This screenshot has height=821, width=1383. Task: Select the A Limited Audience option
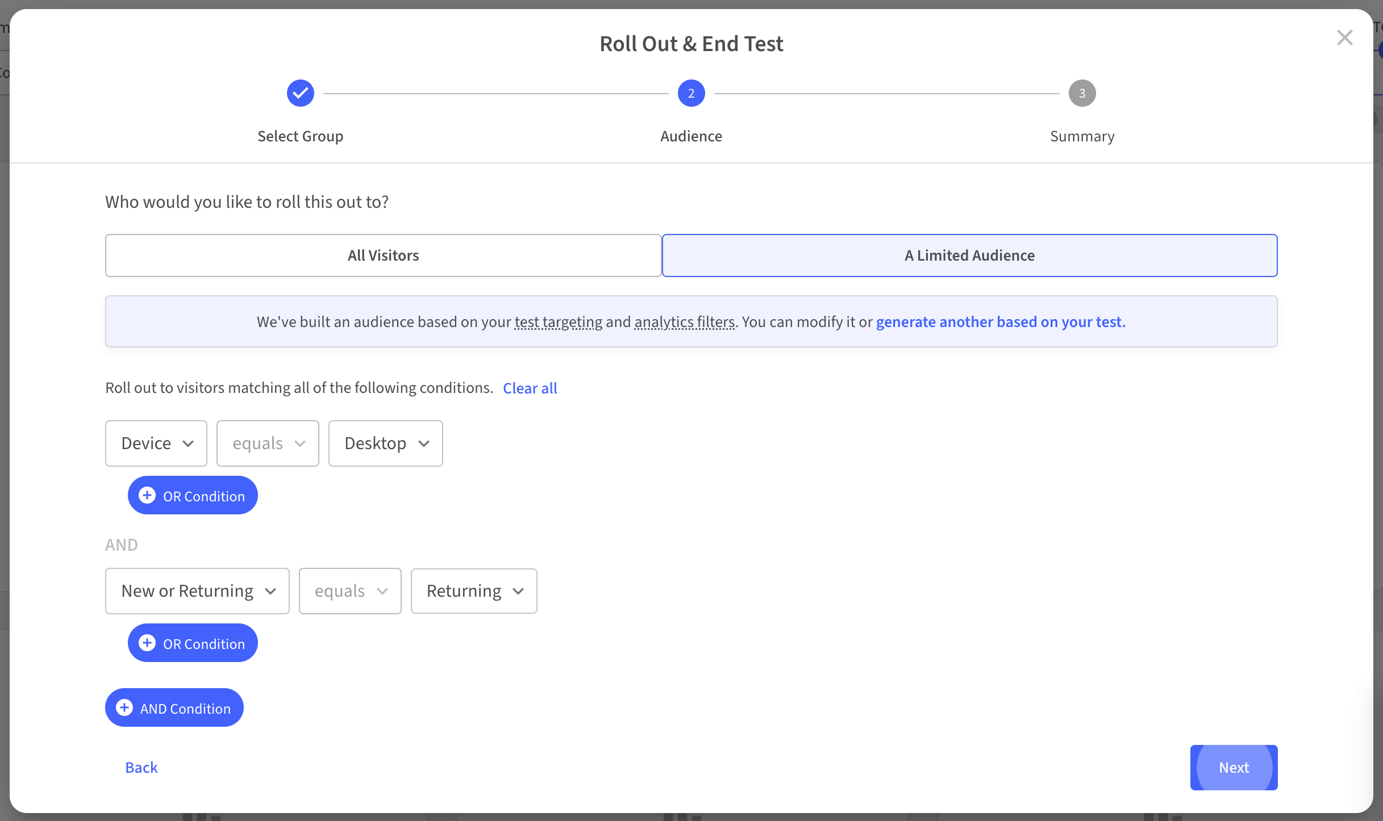pos(969,255)
